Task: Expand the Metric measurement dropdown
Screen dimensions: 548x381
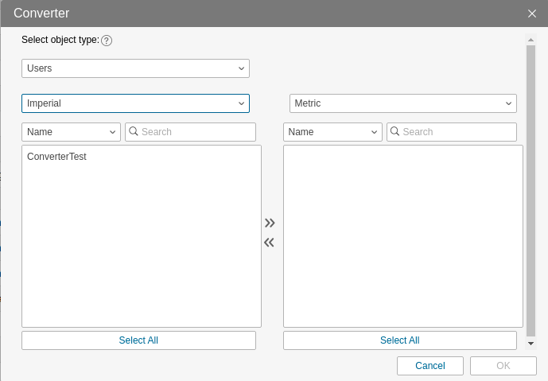Action: 402,103
